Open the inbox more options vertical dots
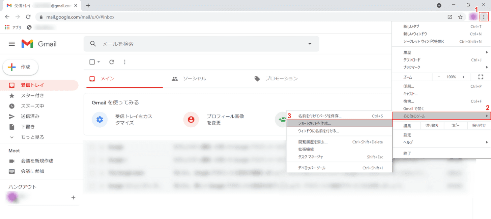 tap(125, 62)
